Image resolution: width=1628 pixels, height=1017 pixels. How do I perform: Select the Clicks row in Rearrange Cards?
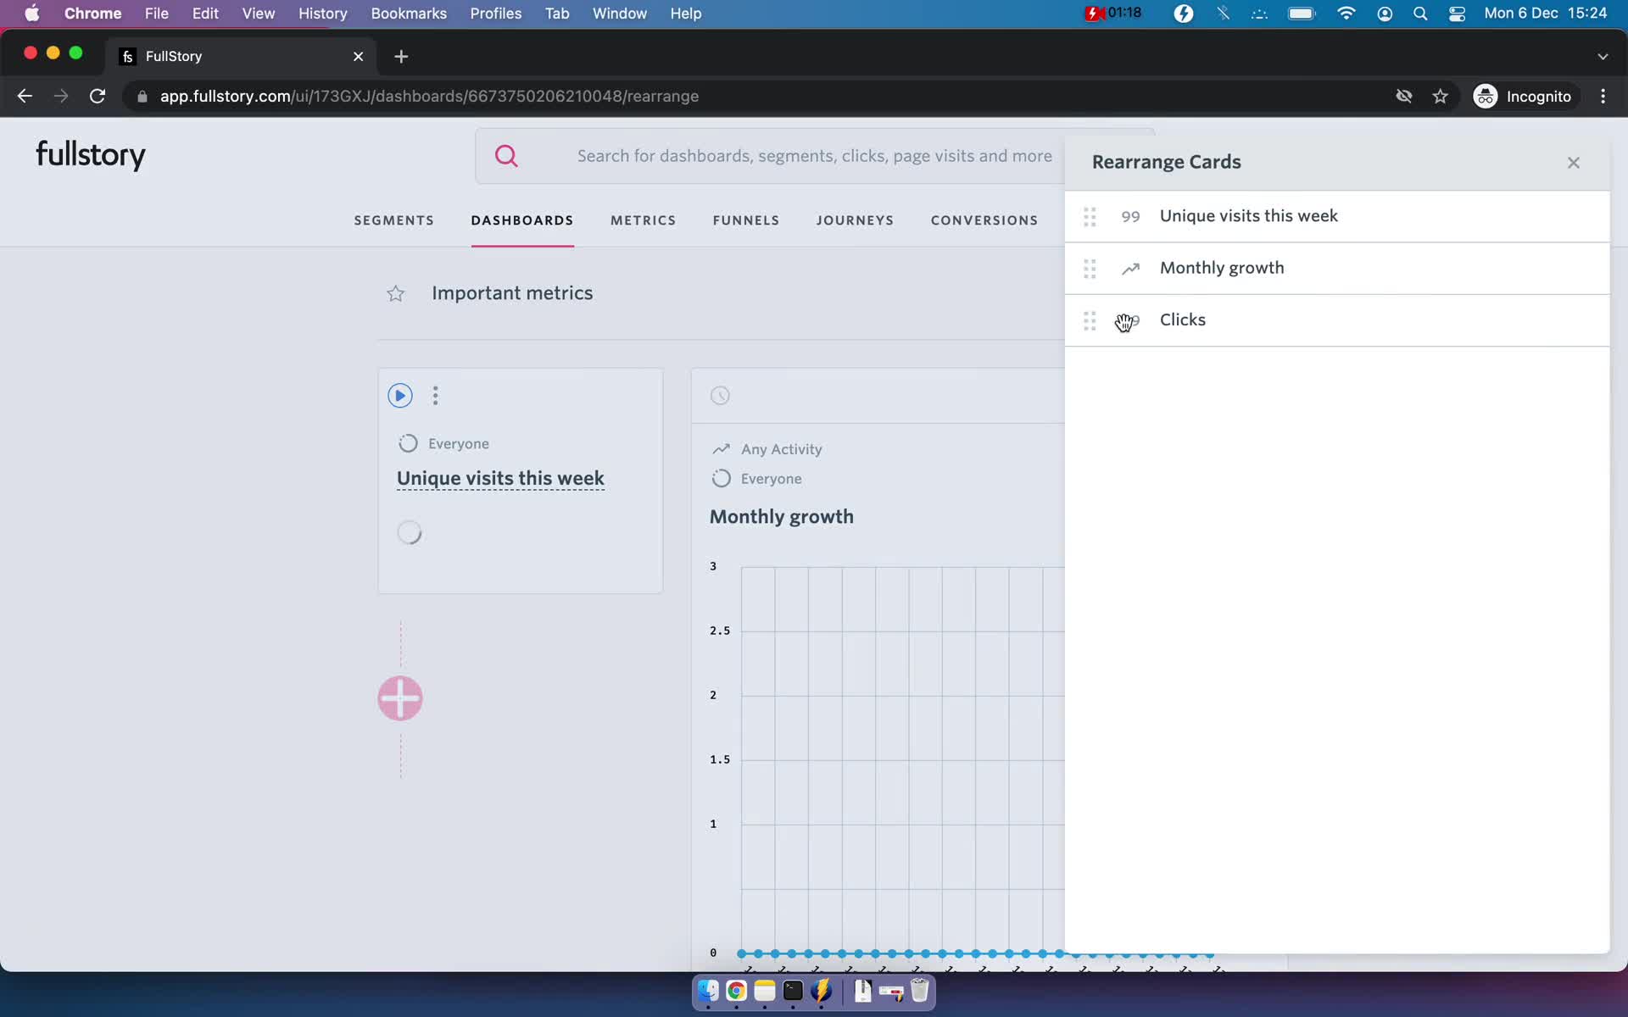[1337, 320]
